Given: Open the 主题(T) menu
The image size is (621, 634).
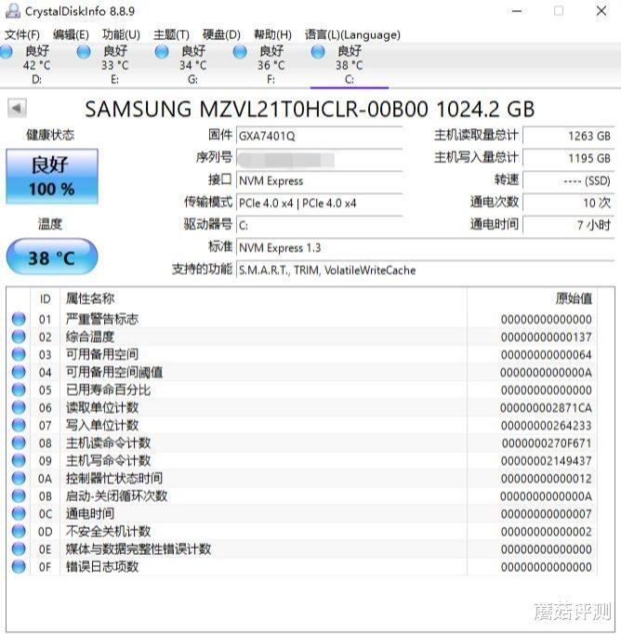Looking at the screenshot, I should tap(171, 34).
